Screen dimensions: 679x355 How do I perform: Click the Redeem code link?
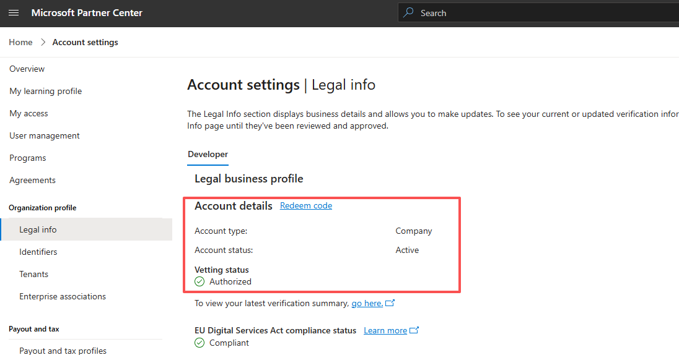(306, 205)
